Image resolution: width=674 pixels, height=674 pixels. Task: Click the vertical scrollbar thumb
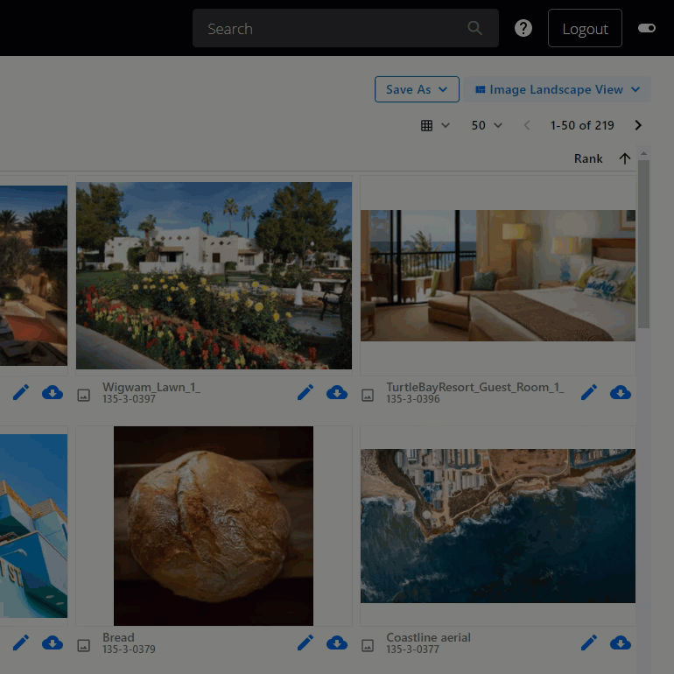[643, 244]
